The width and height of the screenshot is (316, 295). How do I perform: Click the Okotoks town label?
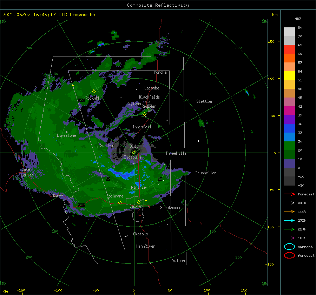140,234
